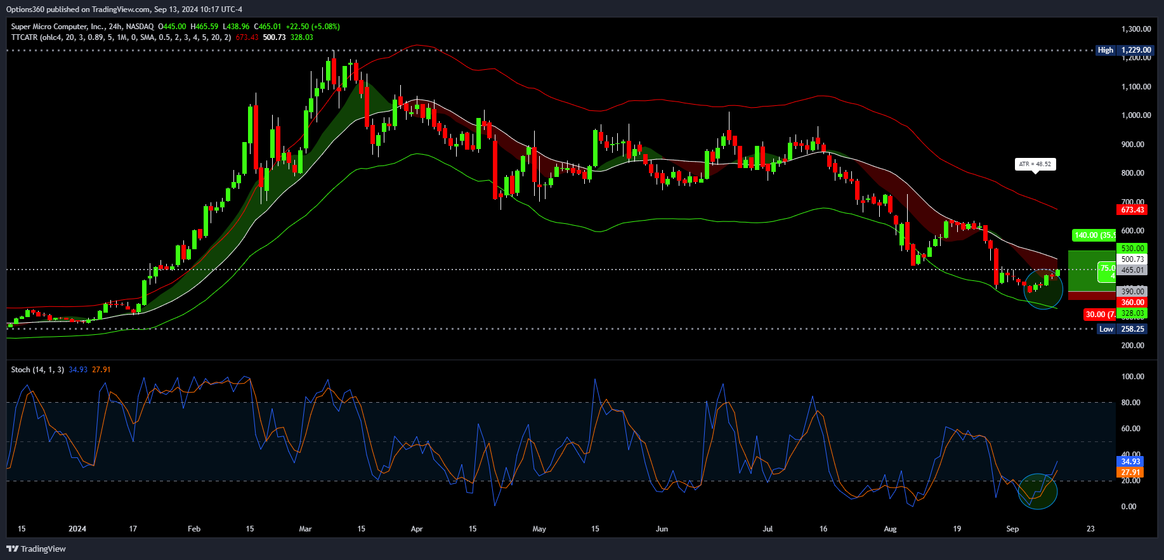Screen dimensions: 1164x560
Task: Click the red 673.43 upper band price tag
Action: (1132, 210)
